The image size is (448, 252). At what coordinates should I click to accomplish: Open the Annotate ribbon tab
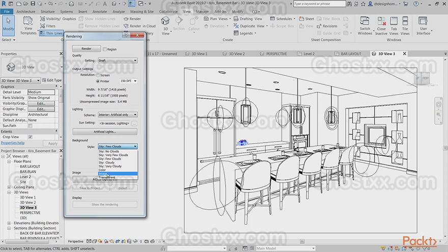pos(100,11)
